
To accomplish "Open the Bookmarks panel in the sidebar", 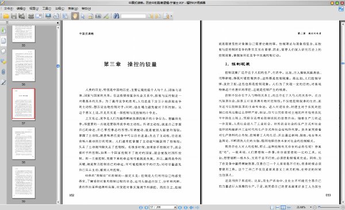I will tap(3, 30).
